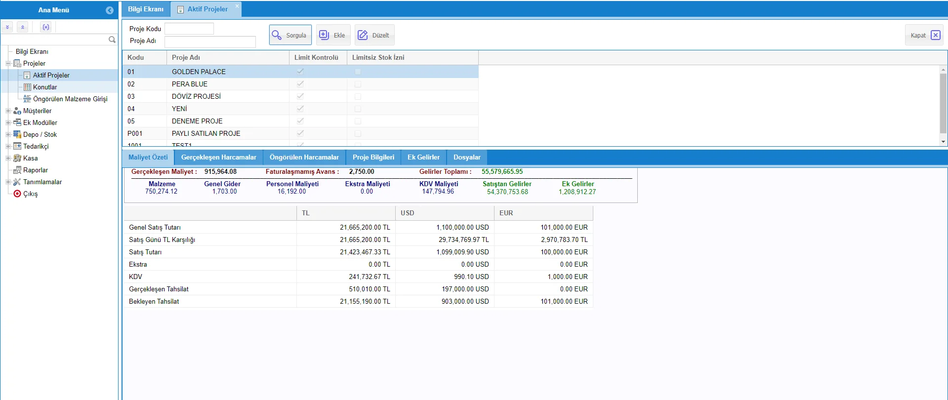
Task: Expand the Müşteriler tree node
Action: 8,111
